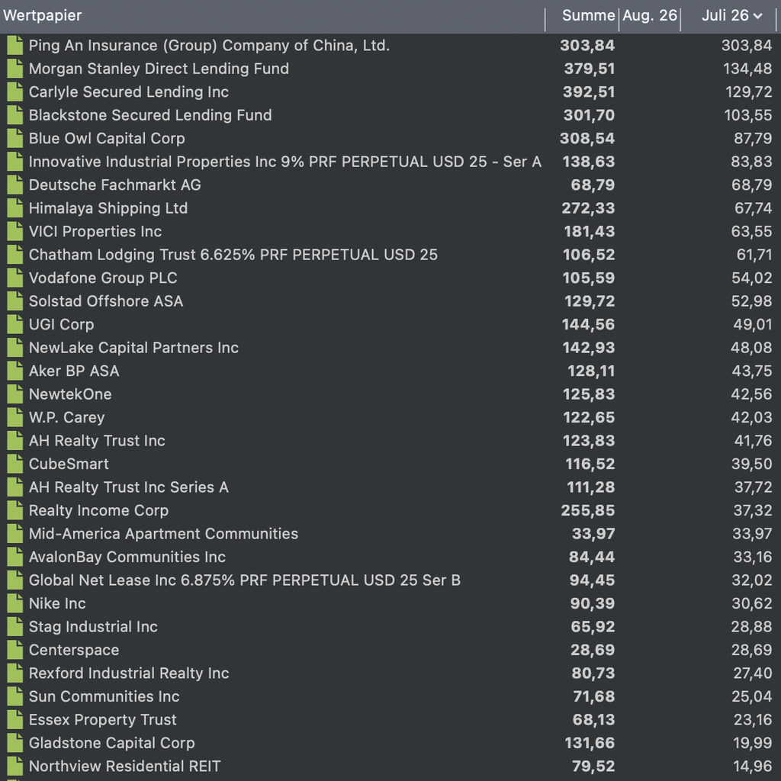Image resolution: width=781 pixels, height=781 pixels.
Task: Click the Summe value 379,51
Action: pos(590,69)
